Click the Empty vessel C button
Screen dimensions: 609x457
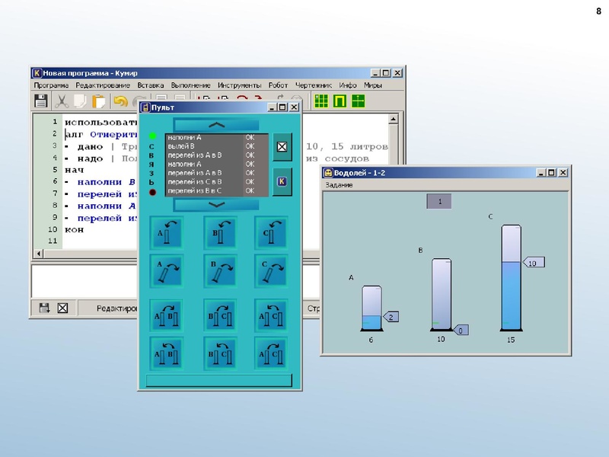click(272, 270)
